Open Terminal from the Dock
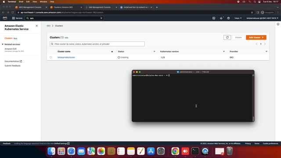This screenshot has height=158, width=281. tap(195, 151)
